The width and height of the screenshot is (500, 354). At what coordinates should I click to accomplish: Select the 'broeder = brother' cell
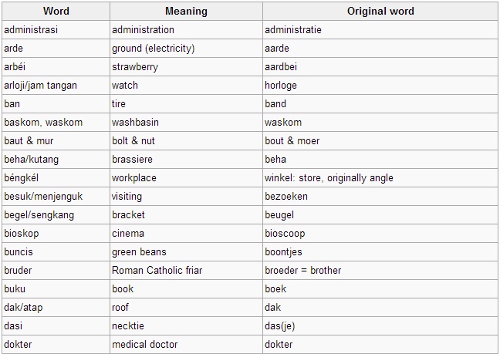[x=380, y=270]
